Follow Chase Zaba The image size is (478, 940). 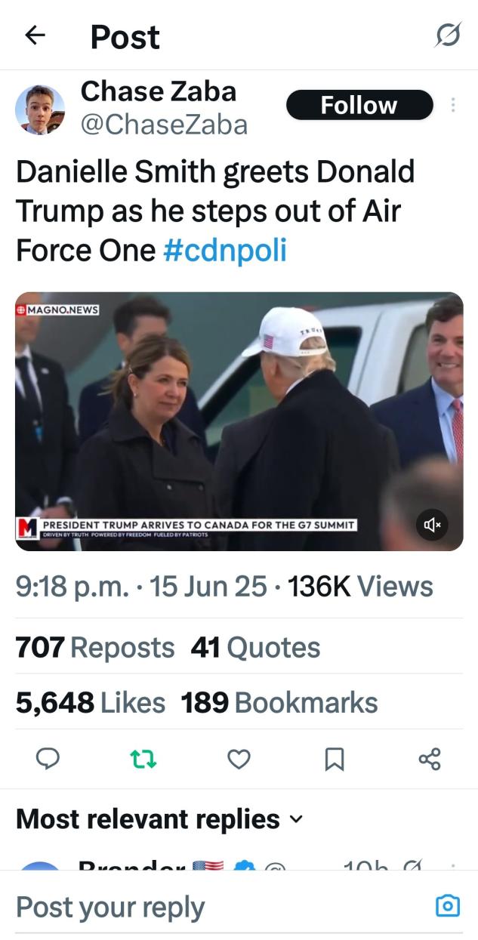point(359,105)
